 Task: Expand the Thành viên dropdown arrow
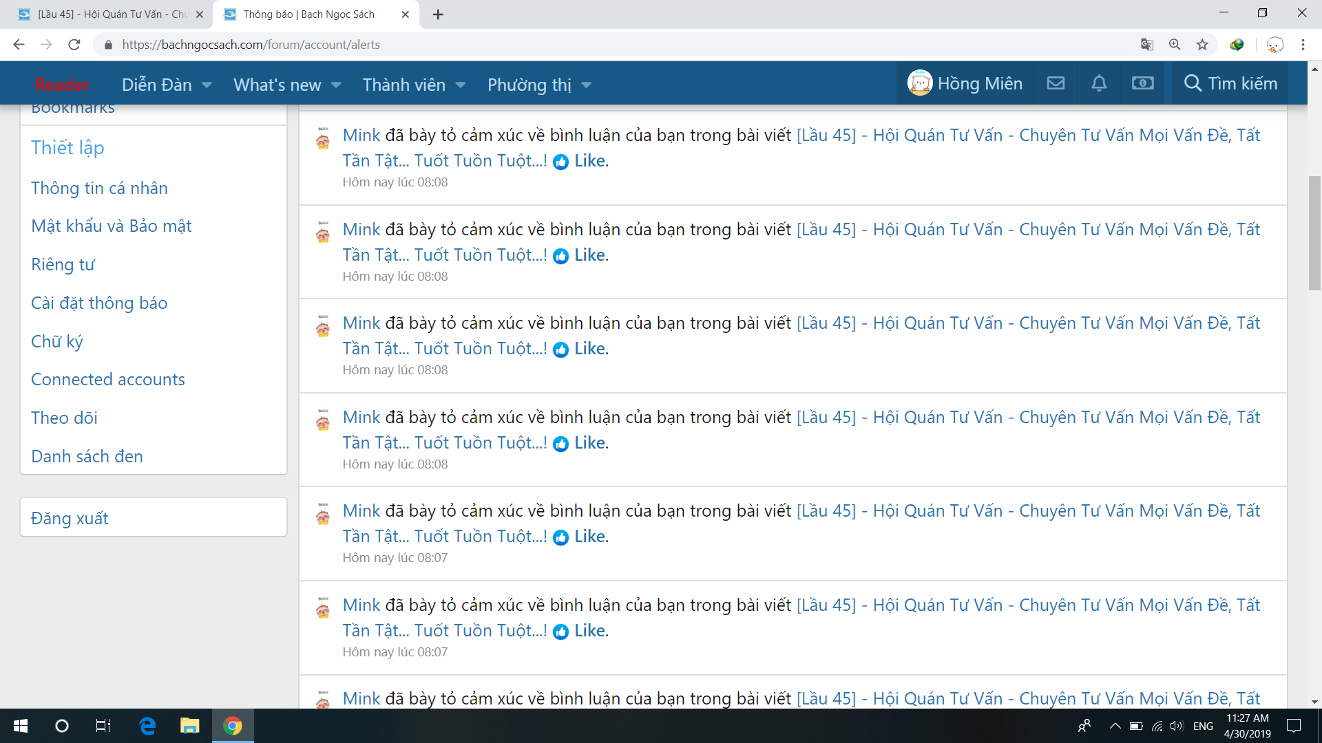click(461, 85)
